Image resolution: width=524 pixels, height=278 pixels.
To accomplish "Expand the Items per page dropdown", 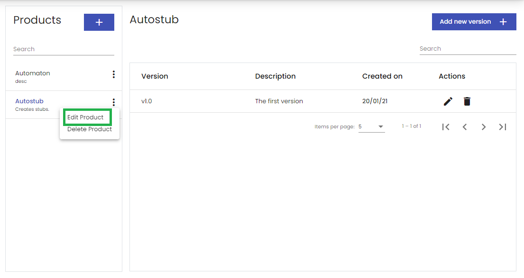I will coord(371,127).
